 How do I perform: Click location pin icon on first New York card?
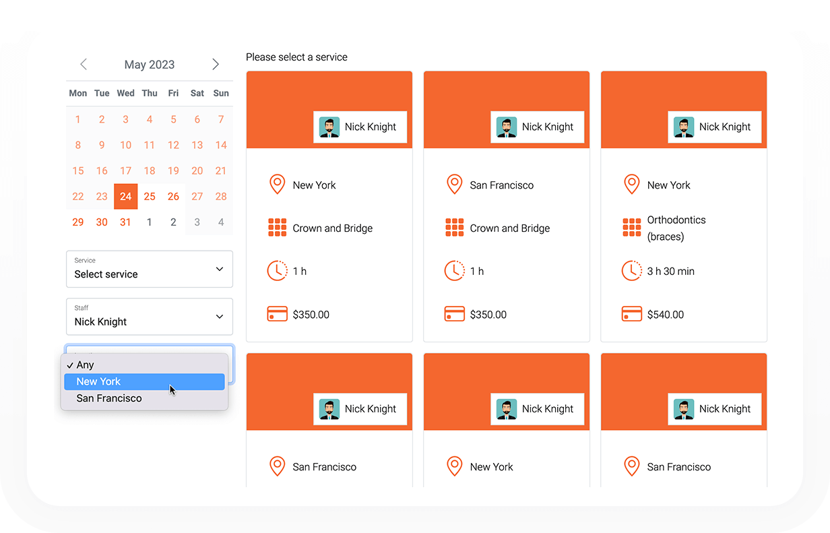coord(277,185)
